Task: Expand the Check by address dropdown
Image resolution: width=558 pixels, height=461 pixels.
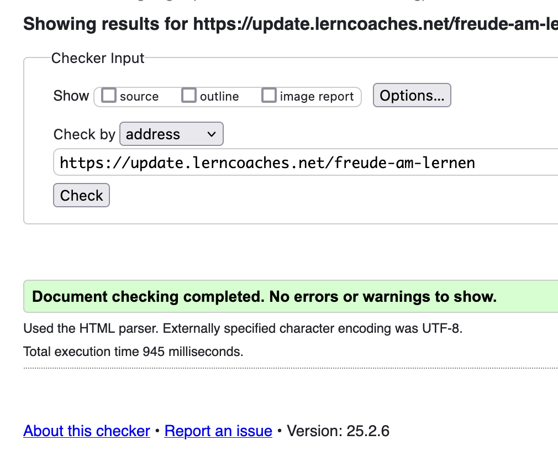Action: pos(171,134)
